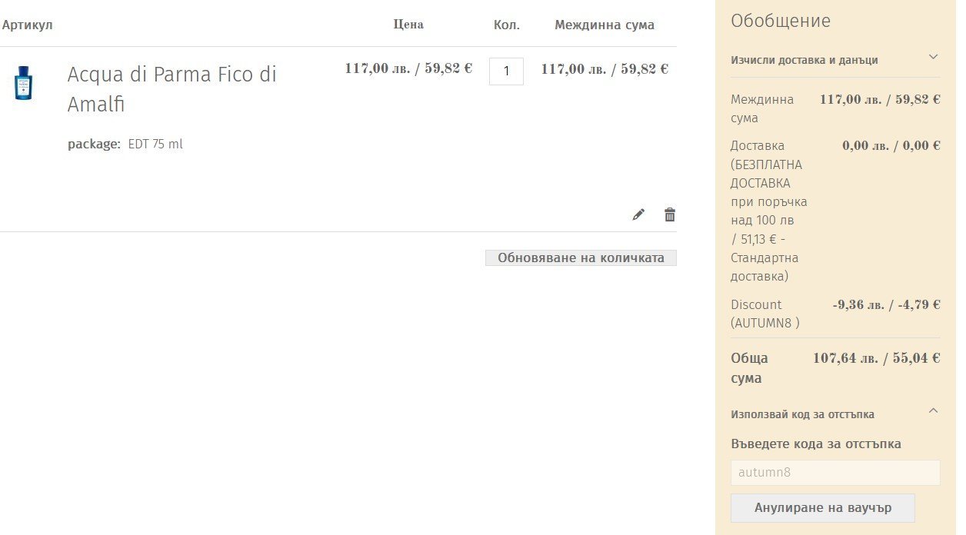Click the Обща сума total amount 107,64 лв.
The image size is (966, 535).
tap(876, 358)
